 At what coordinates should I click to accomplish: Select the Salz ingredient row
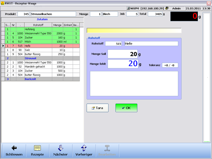pyautogui.click(x=38, y=50)
